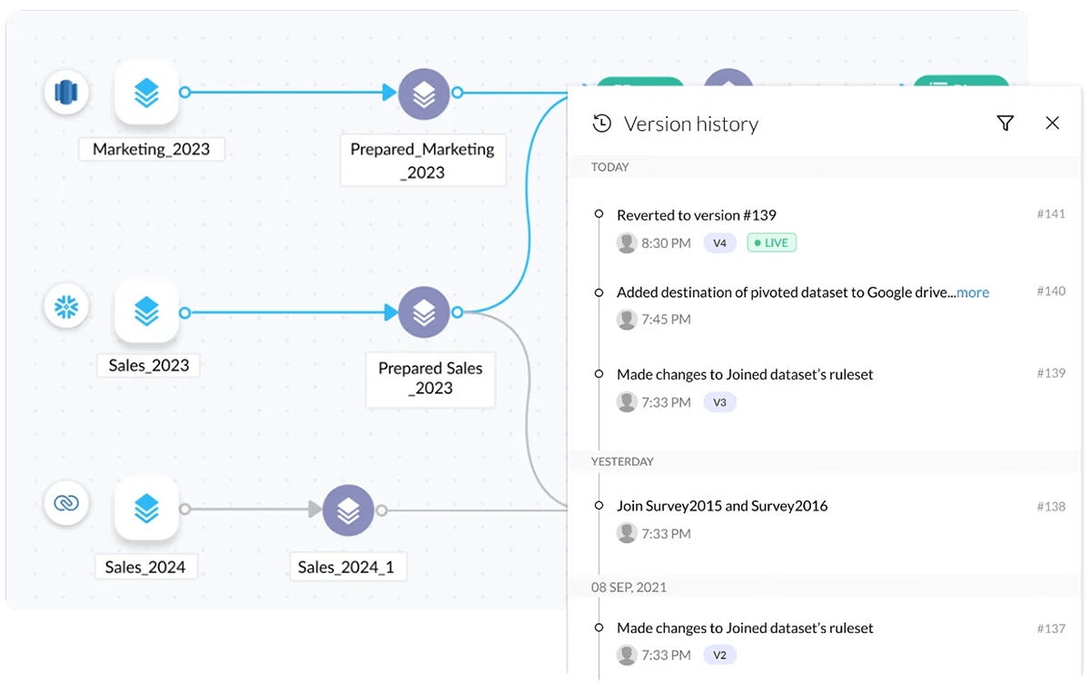Open the Version history clock icon
1090x691 pixels.
(x=600, y=123)
